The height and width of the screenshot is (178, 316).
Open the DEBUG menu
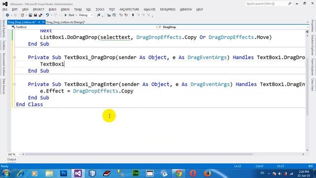65,9
